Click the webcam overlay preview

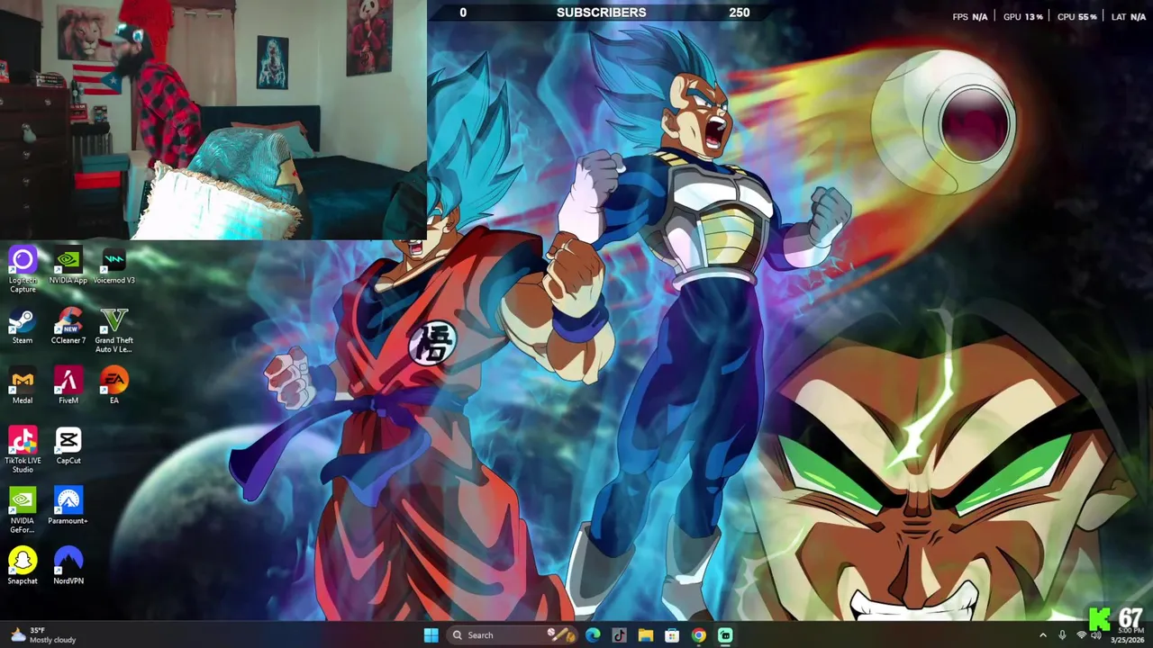click(213, 120)
